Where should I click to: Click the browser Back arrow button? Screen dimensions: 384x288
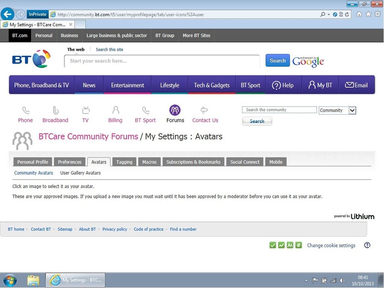tap(7, 14)
